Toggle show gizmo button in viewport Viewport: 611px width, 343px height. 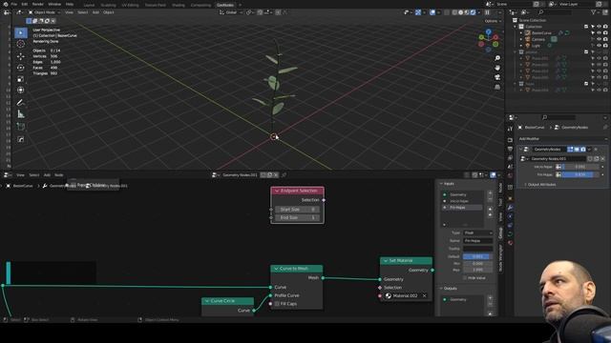[x=418, y=12]
